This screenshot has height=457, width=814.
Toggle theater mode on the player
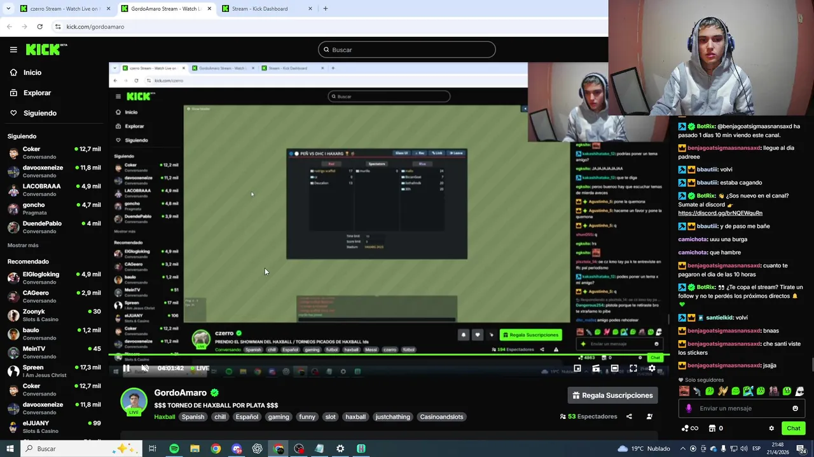(x=614, y=368)
